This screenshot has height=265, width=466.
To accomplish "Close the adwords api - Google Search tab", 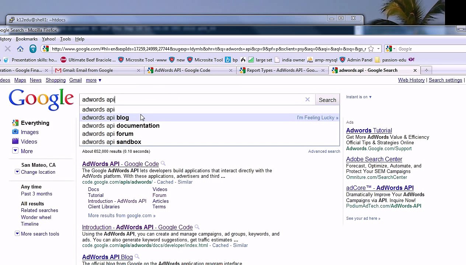I will click(x=415, y=70).
